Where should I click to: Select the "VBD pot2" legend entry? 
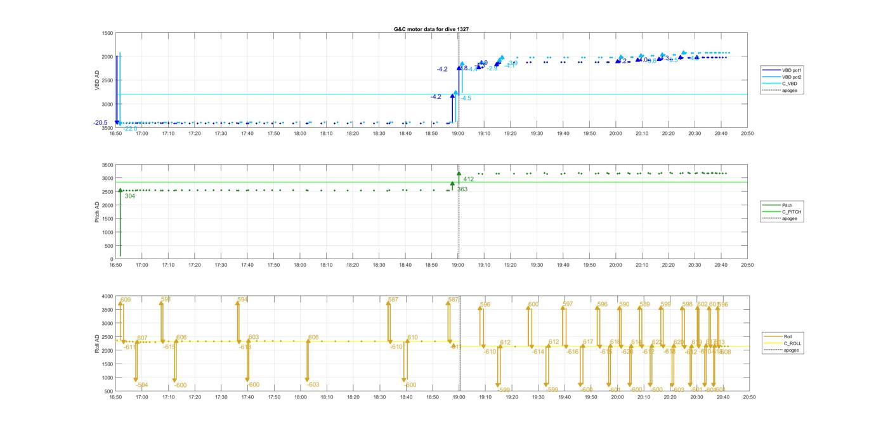click(x=783, y=77)
